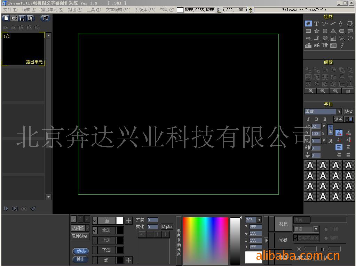
Task: Open the 工具(T) menu
Action: pyautogui.click(x=94, y=10)
